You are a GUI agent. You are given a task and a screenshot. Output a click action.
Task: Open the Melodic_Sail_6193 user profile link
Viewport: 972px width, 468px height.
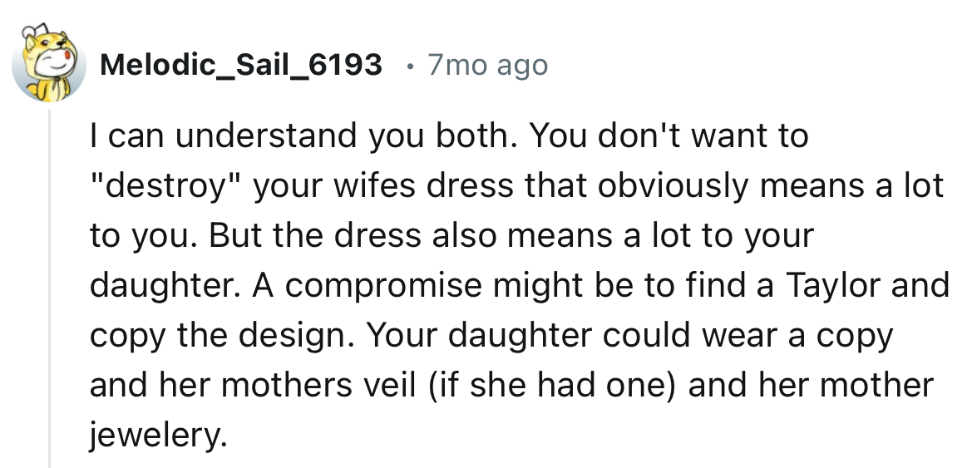pyautogui.click(x=240, y=64)
